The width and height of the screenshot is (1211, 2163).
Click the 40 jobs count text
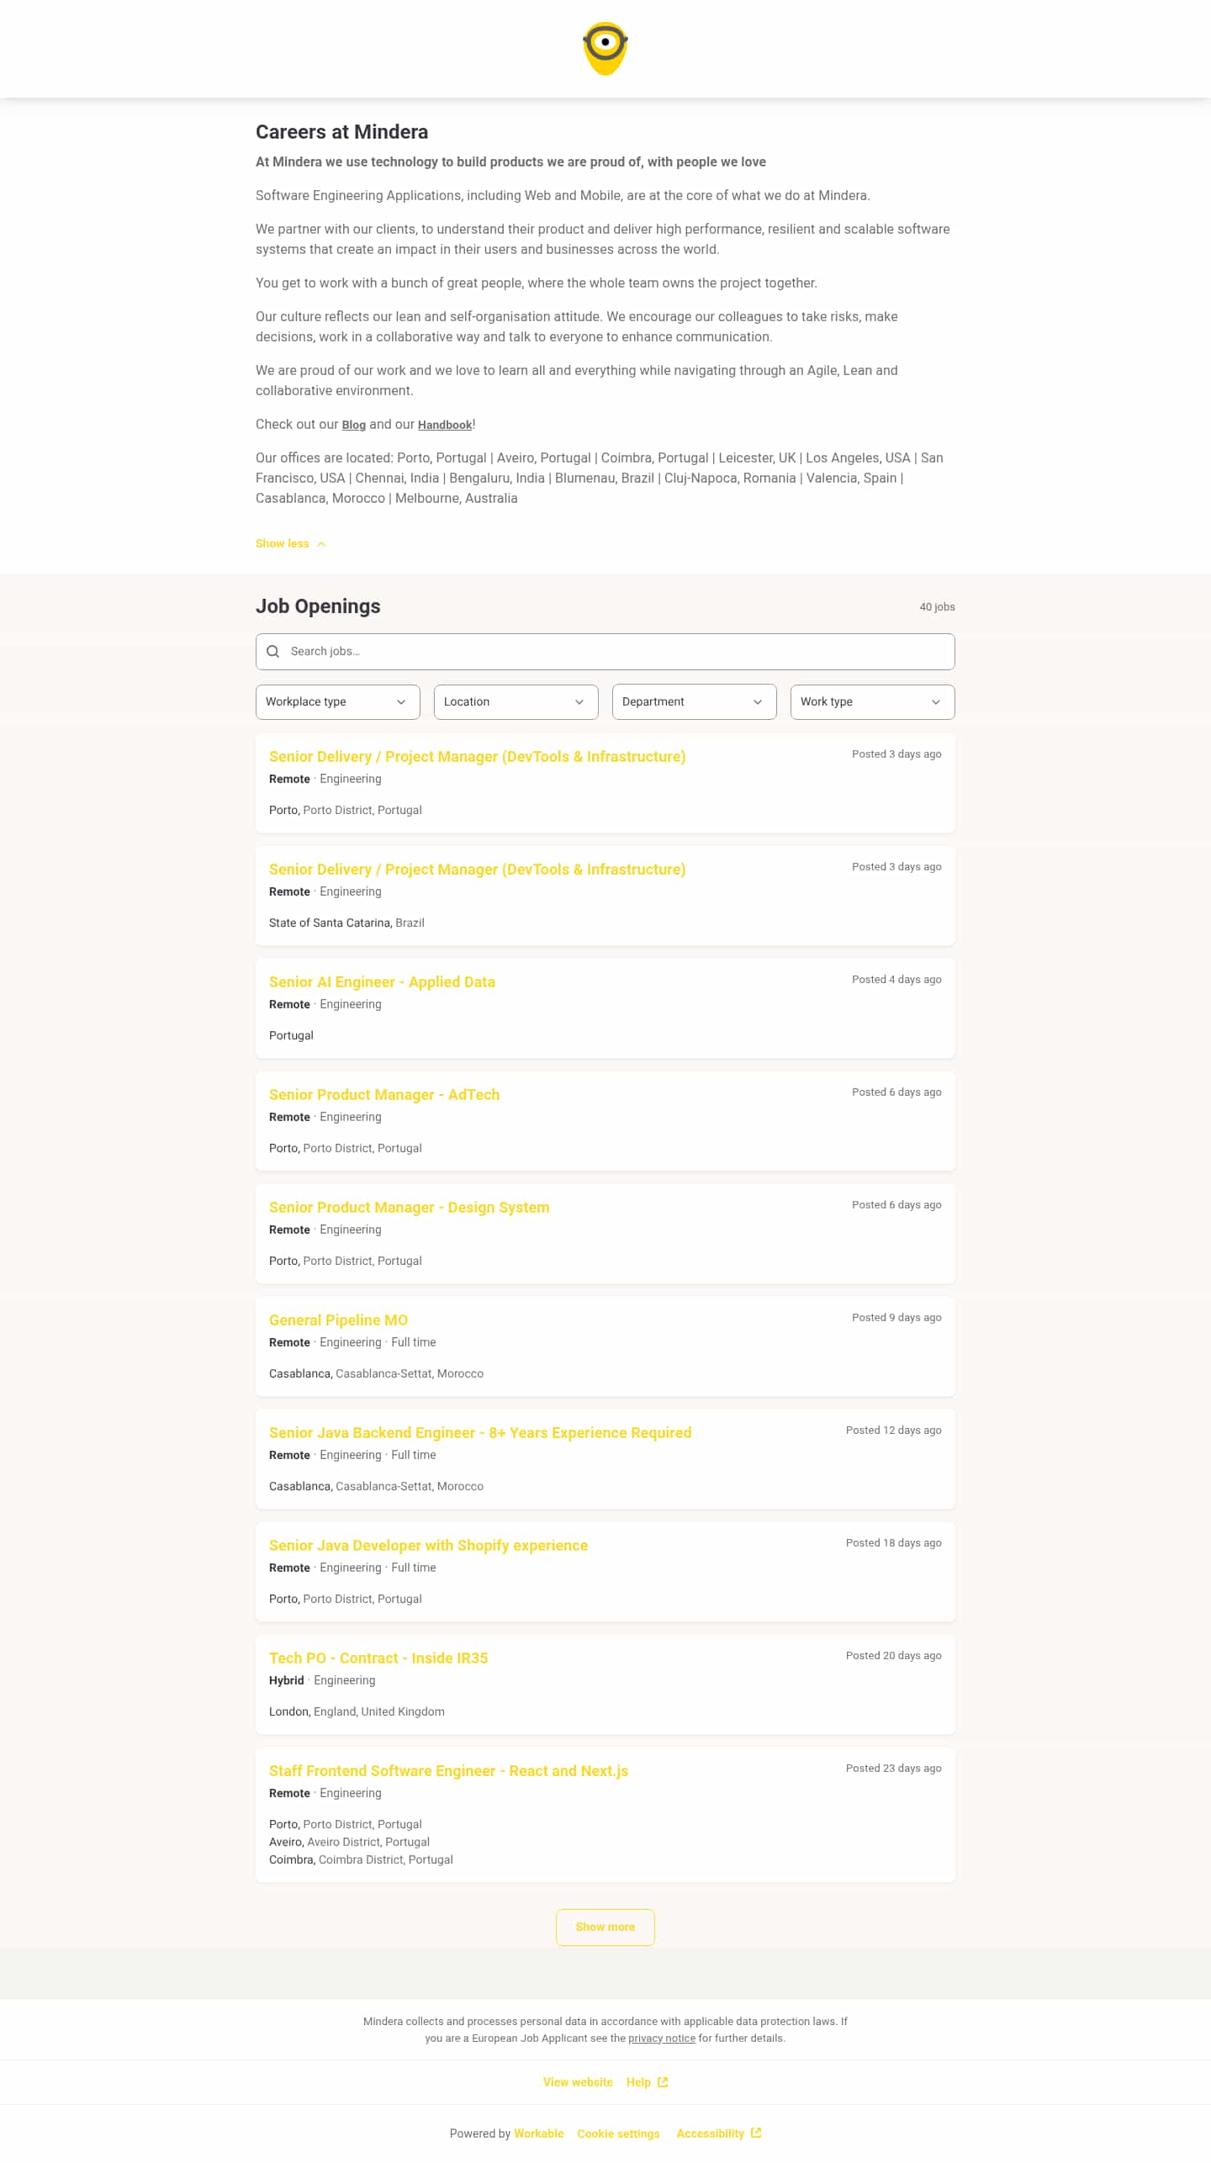(x=937, y=607)
